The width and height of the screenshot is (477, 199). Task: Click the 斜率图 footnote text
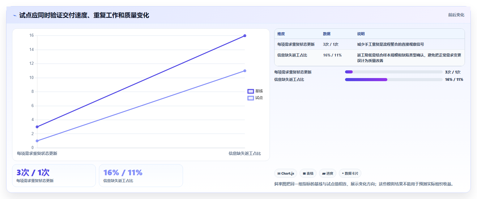(364, 184)
